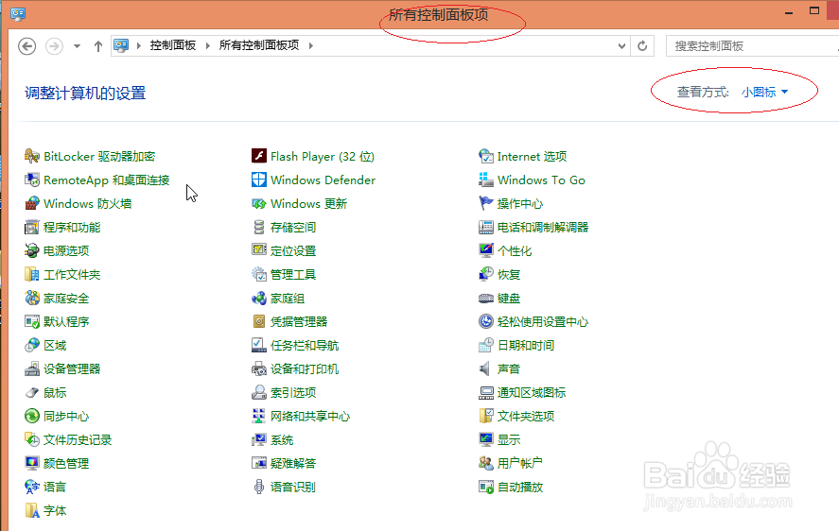Open the 通知区域图标 link
This screenshot has height=531, width=839.
coord(532,392)
